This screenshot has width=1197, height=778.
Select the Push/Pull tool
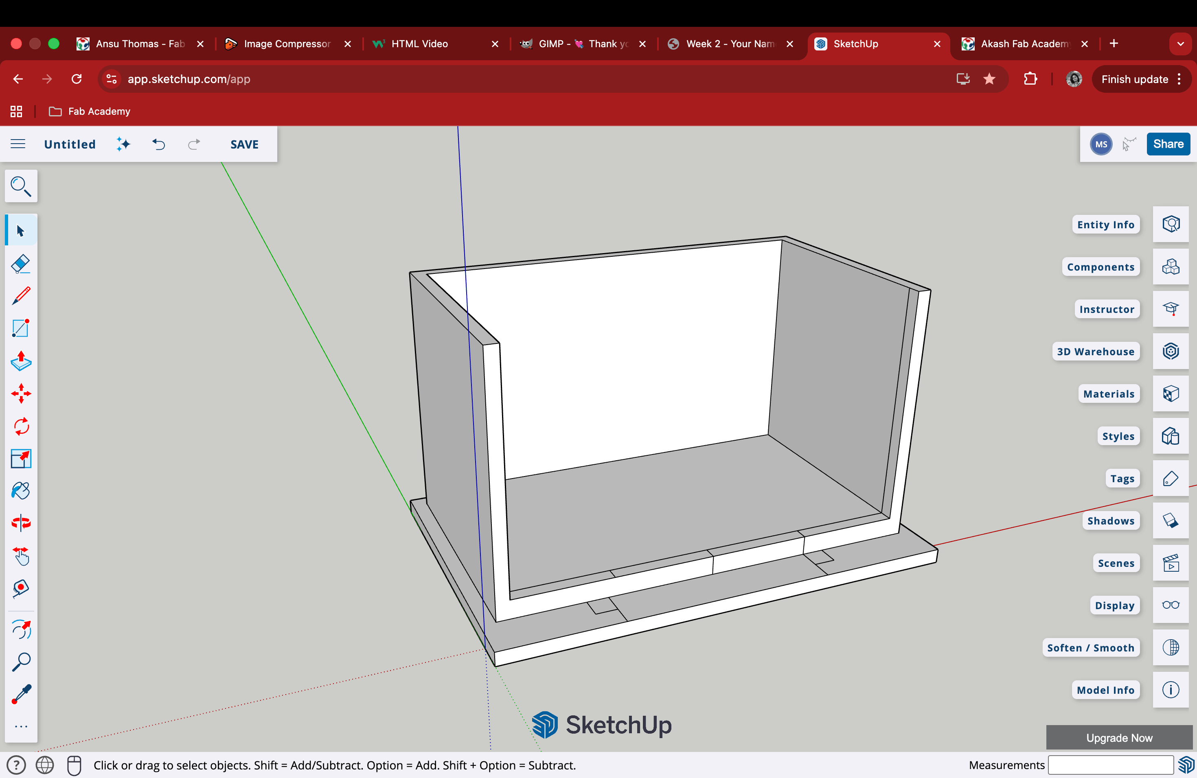[x=21, y=361]
